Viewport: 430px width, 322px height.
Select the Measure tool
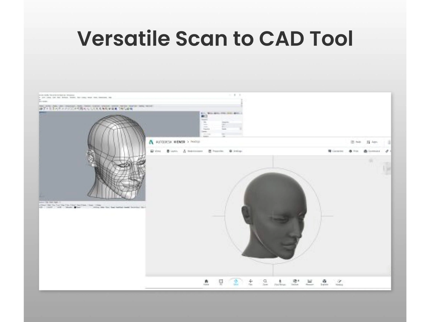(x=310, y=282)
